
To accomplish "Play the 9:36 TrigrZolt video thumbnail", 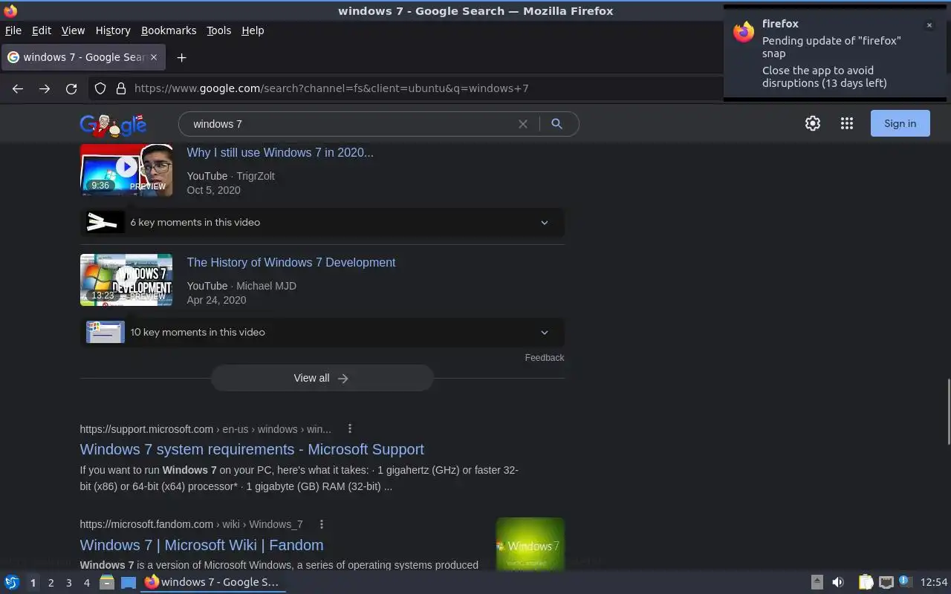I will coord(126,170).
